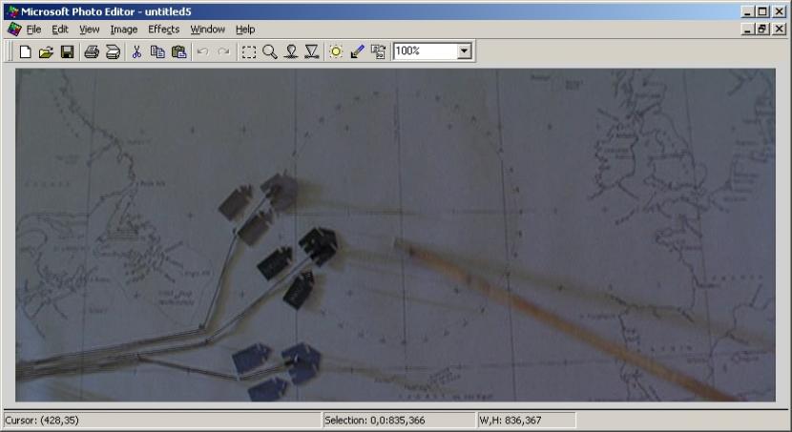Expand the 100% zoom dropdown arrow
This screenshot has height=432, width=792.
(465, 51)
